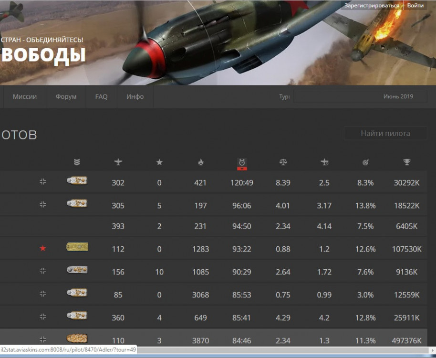Click the value 1283 in table

200,249
